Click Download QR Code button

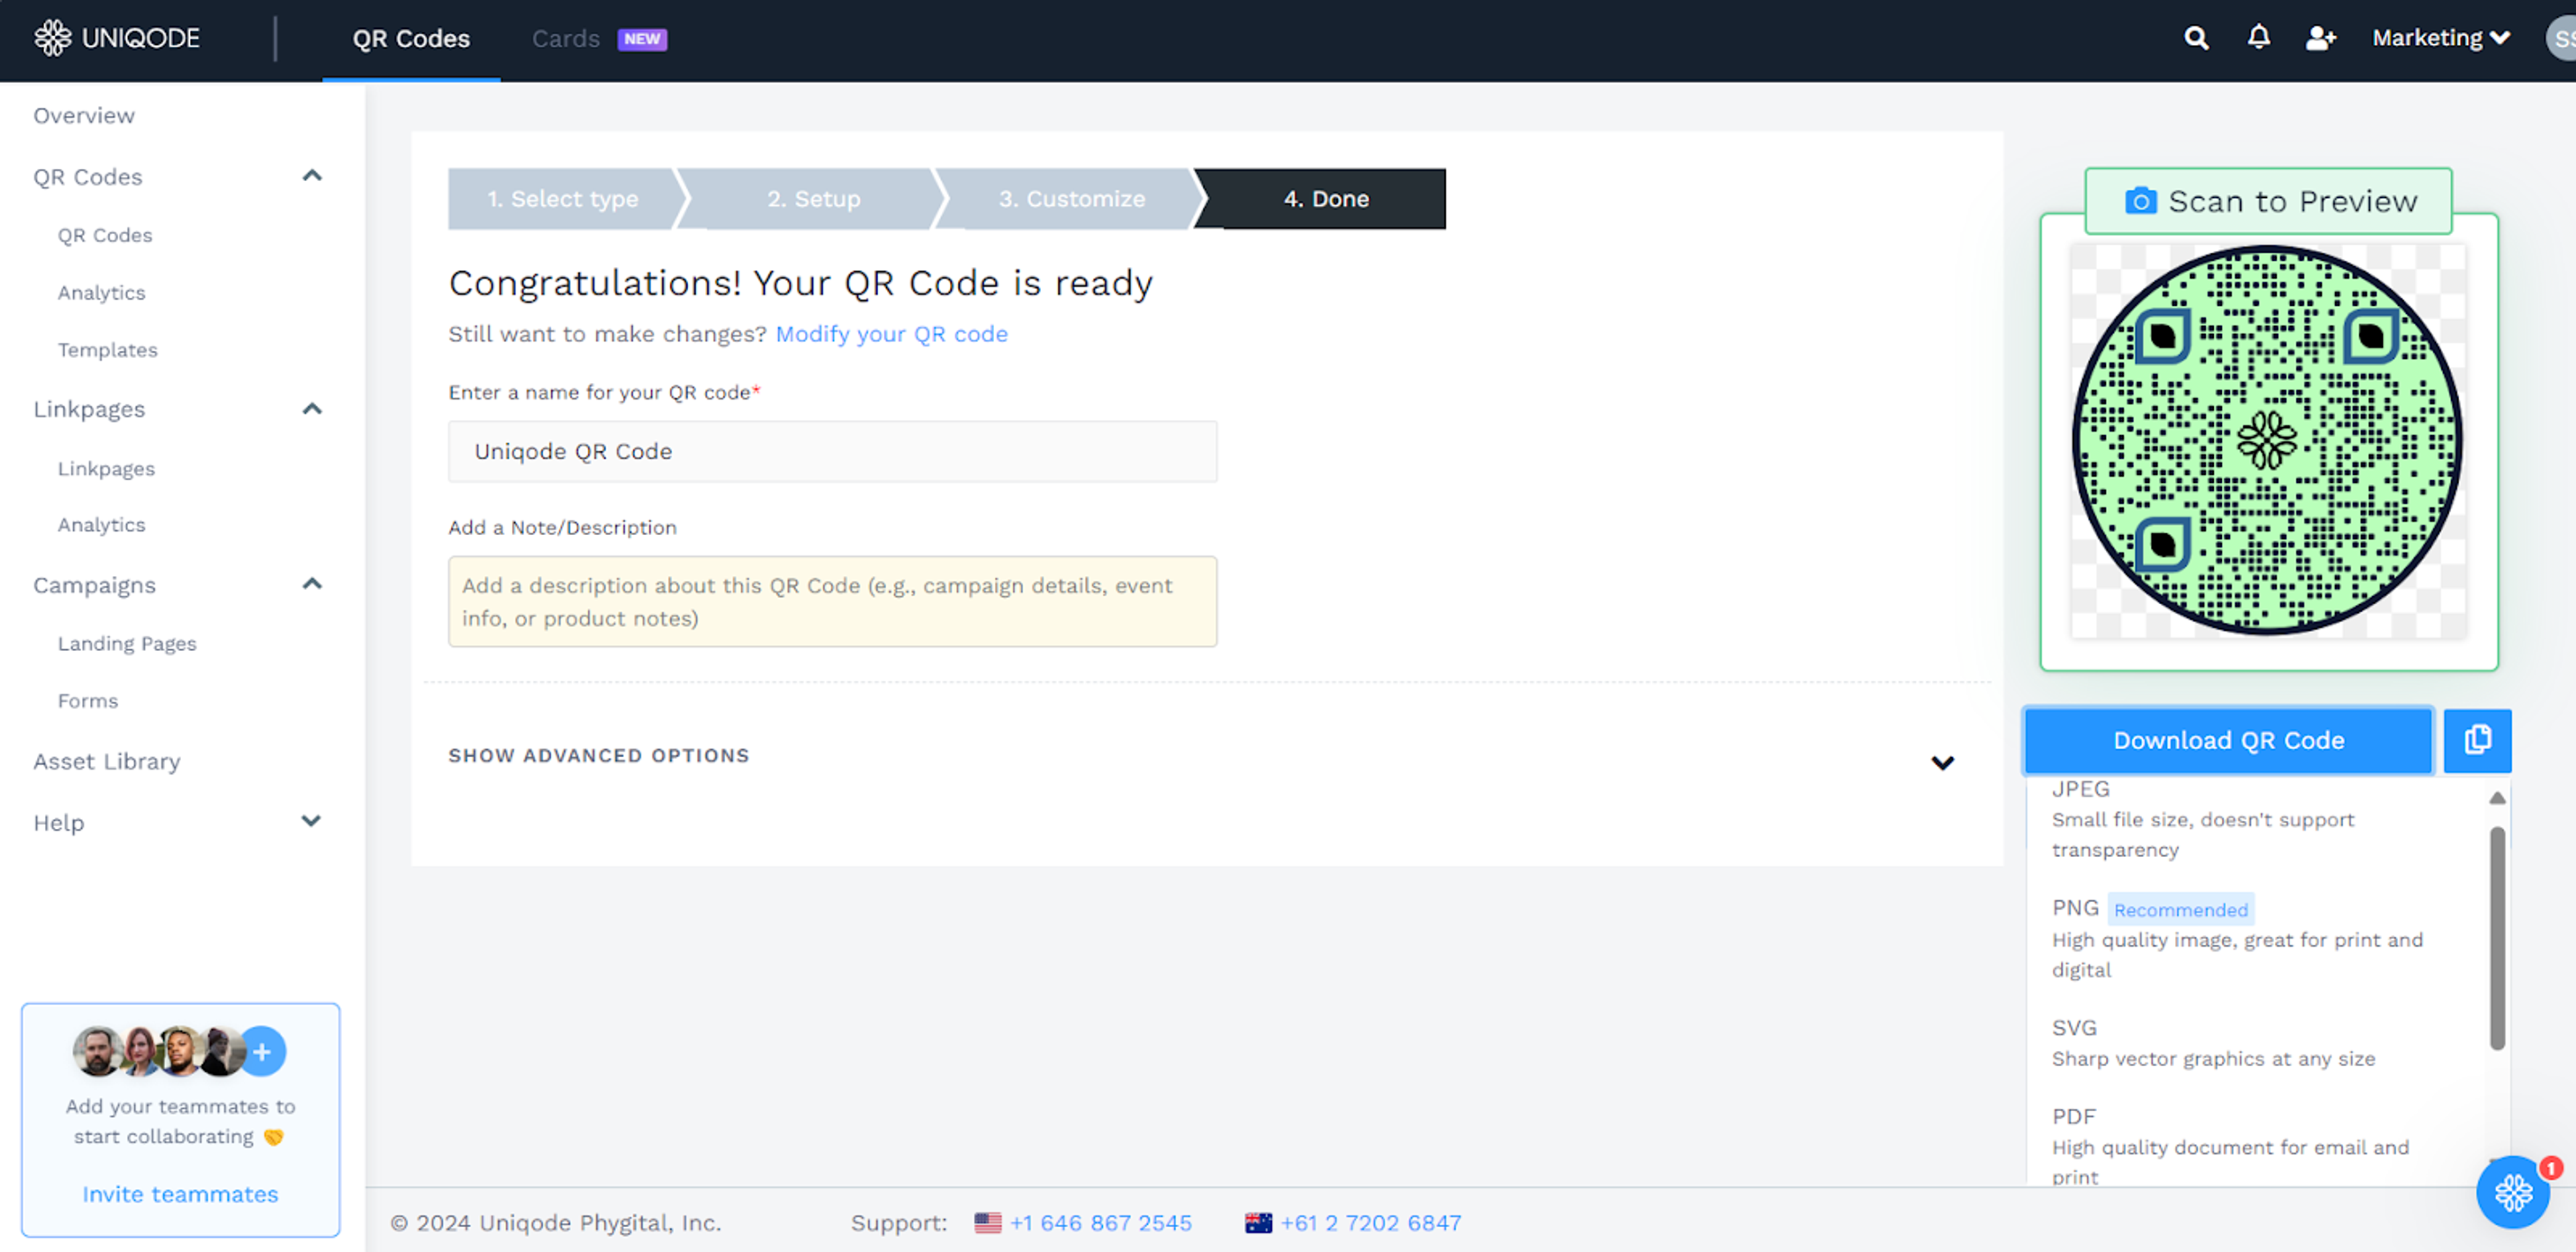pos(2228,740)
